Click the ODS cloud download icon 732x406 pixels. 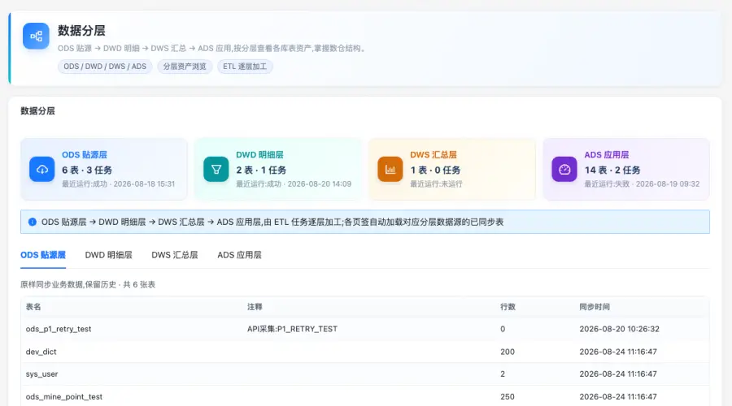tap(42, 169)
